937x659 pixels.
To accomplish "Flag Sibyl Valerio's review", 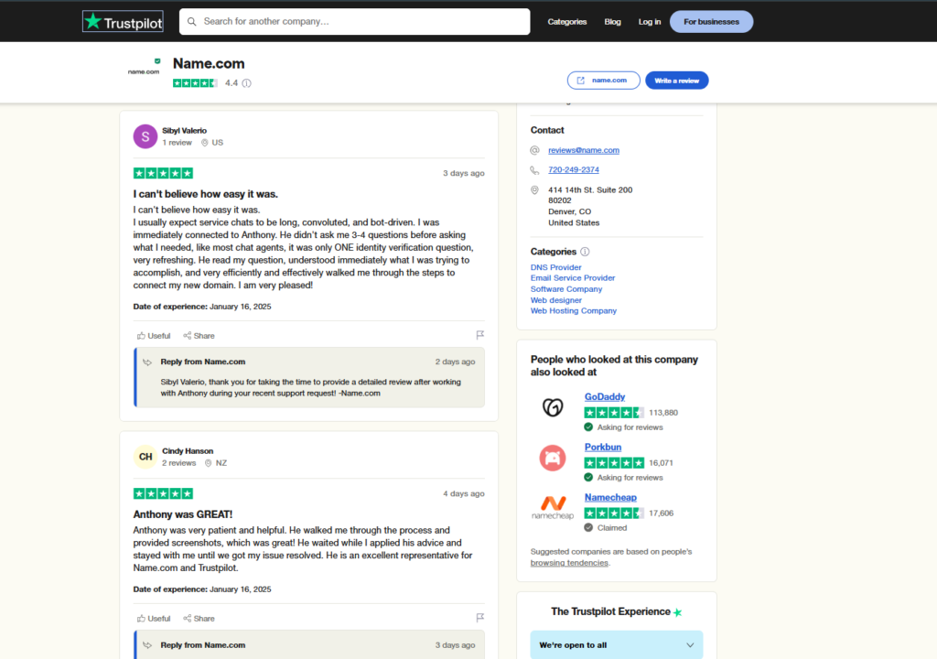I will click(x=479, y=335).
